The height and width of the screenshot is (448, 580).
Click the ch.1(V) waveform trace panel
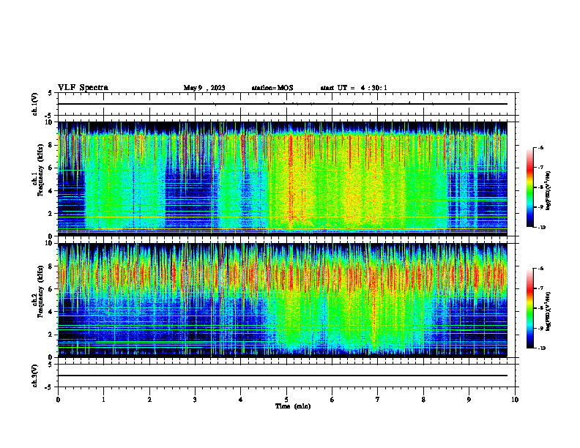click(286, 104)
